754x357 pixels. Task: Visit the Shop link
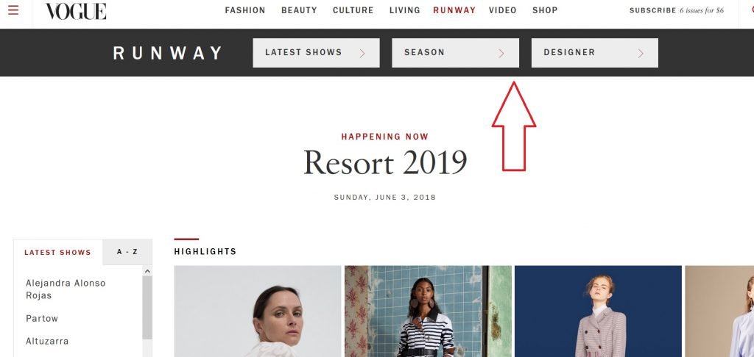(x=545, y=10)
